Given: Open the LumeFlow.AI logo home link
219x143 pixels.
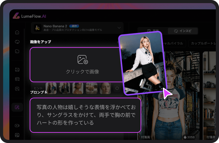Looking at the screenshot, I should 29,16.
